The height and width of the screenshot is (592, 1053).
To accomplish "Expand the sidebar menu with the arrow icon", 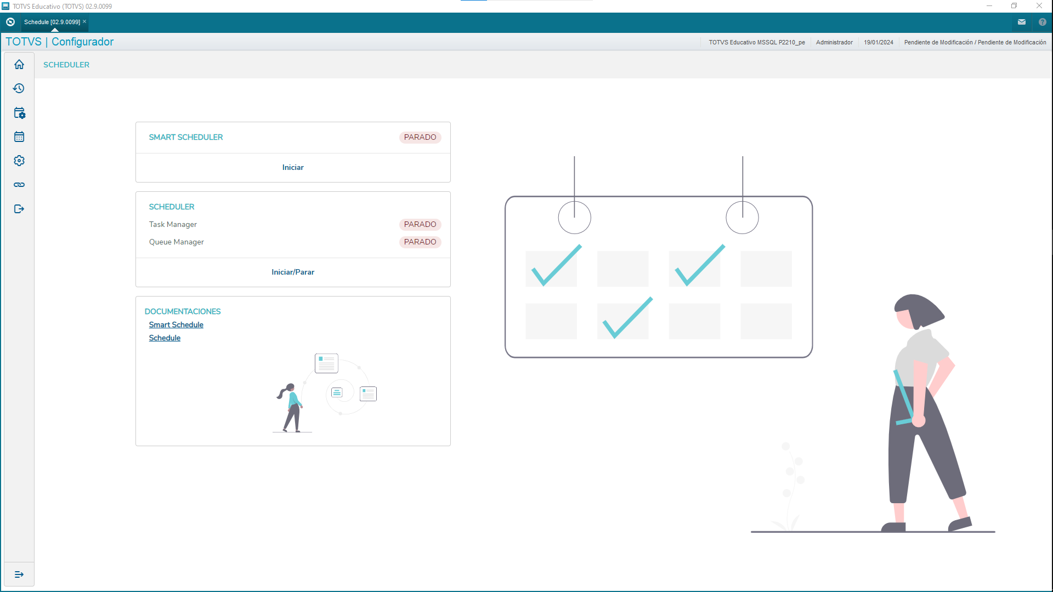I will [19, 574].
